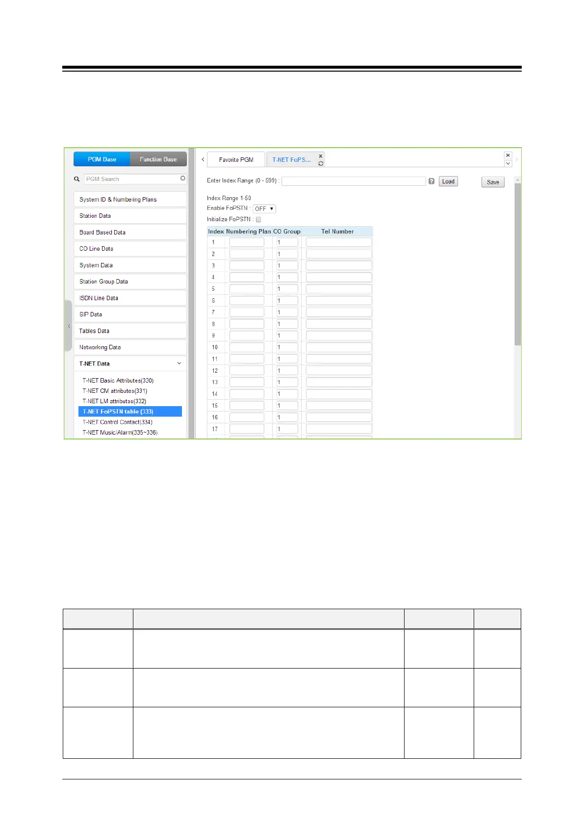
Task: Switch to PGM Base tab
Action: pyautogui.click(x=102, y=159)
